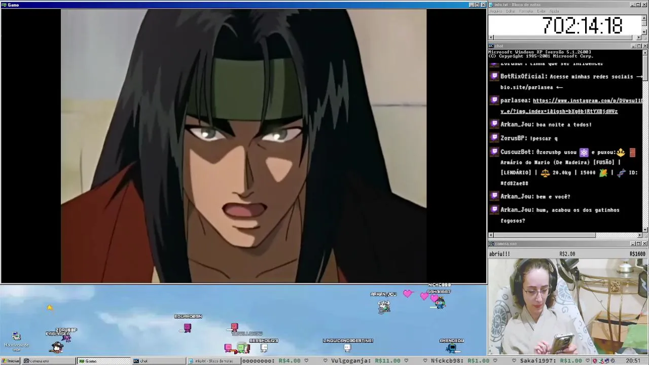649x365 pixels.
Task: Open the Ajuda menu in Notepad
Action: (x=554, y=11)
